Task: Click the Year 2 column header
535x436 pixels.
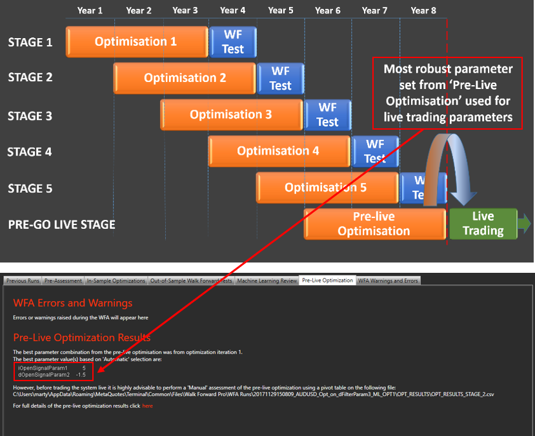Action: point(139,10)
